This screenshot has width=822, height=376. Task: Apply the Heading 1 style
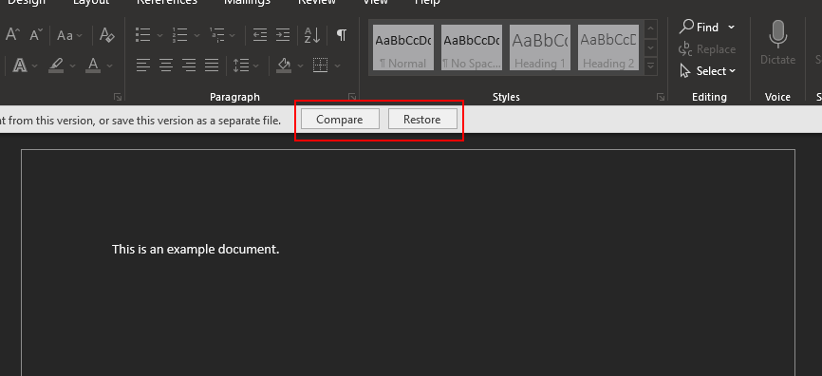click(x=540, y=47)
